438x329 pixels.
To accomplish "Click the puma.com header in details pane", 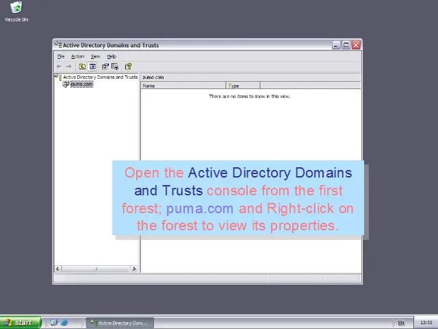I will tap(153, 77).
